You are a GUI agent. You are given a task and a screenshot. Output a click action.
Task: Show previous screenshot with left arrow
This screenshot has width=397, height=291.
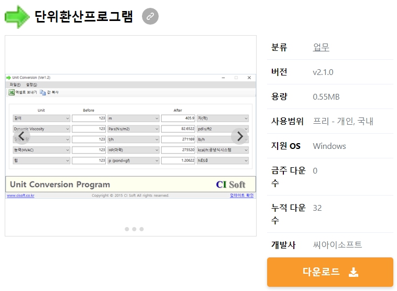coord(21,136)
